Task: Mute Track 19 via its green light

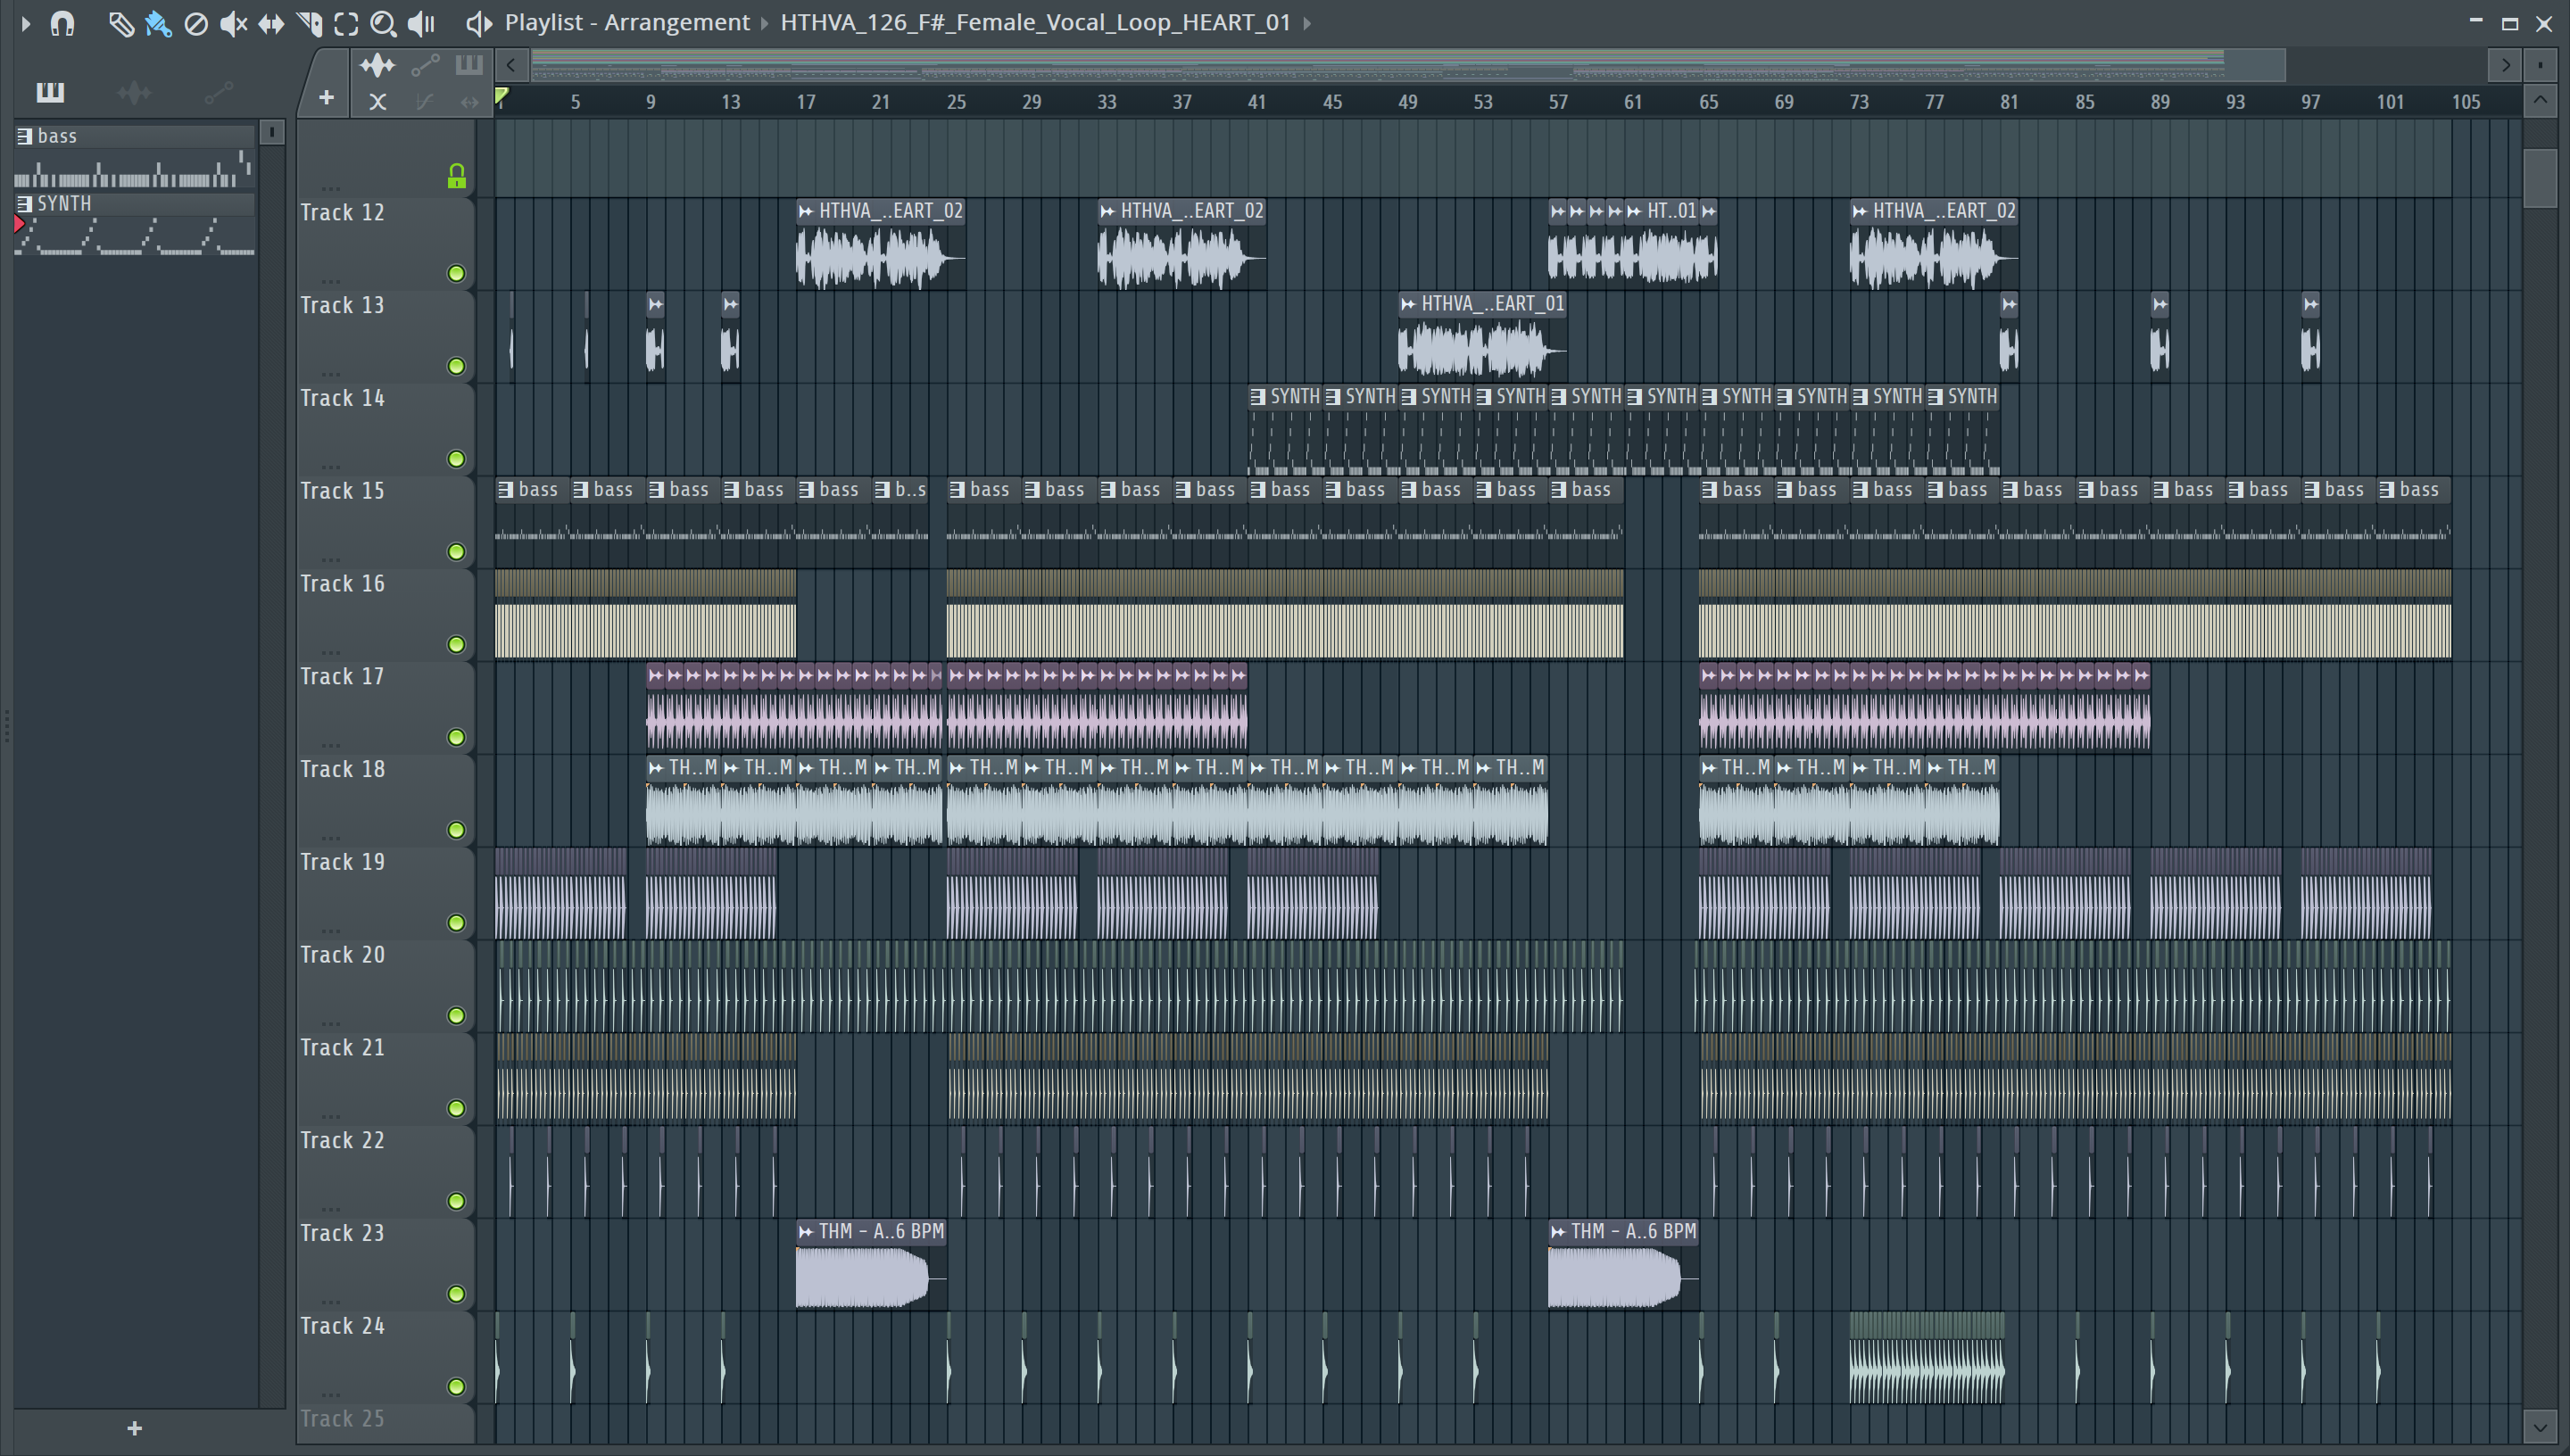Action: tap(456, 923)
